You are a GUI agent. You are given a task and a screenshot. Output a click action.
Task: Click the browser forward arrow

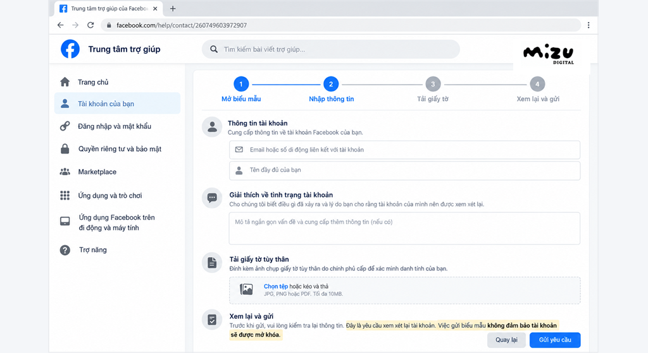(75, 25)
